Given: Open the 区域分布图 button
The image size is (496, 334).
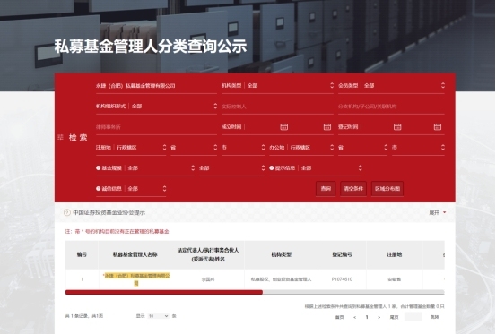Looking at the screenshot, I should [387, 188].
